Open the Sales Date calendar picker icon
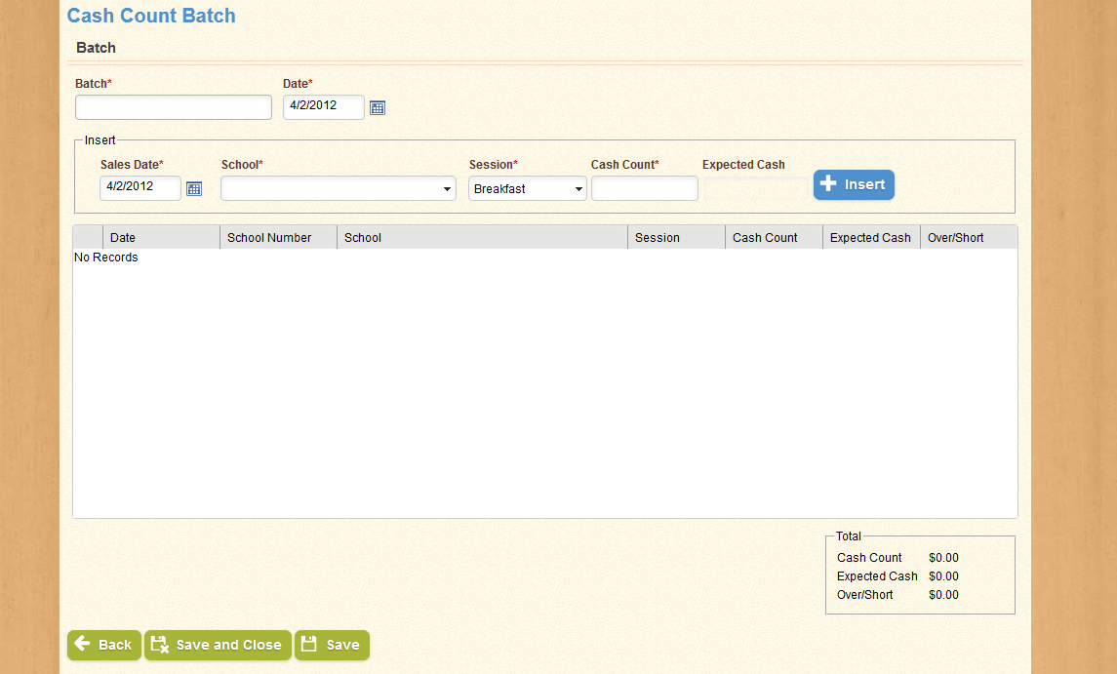The height and width of the screenshot is (674, 1117). pos(194,189)
